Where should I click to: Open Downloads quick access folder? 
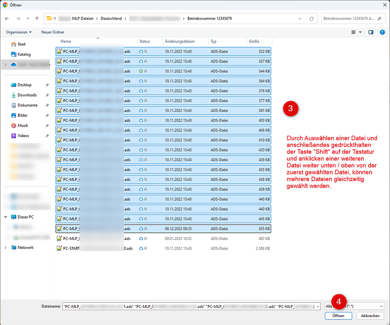(x=24, y=95)
